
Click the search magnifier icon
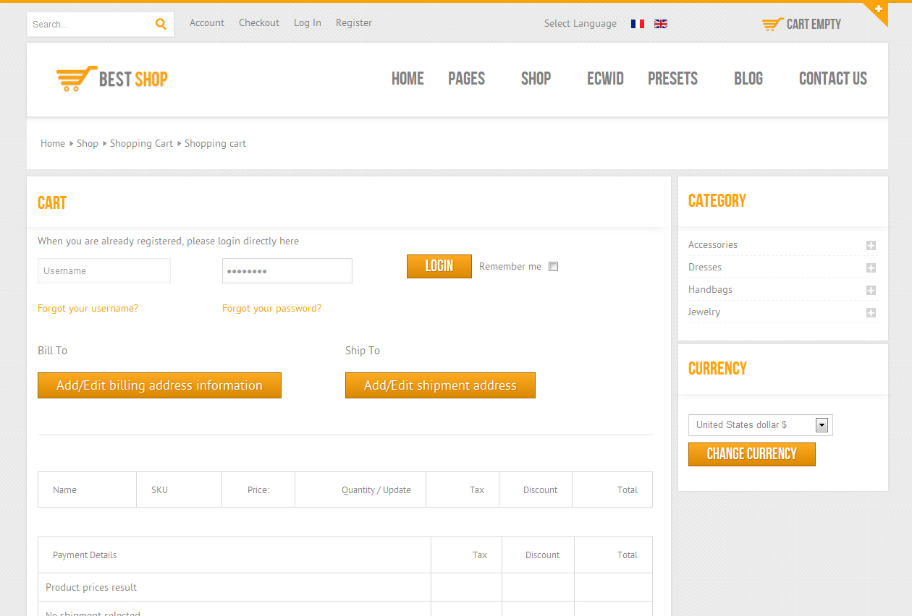pos(160,23)
